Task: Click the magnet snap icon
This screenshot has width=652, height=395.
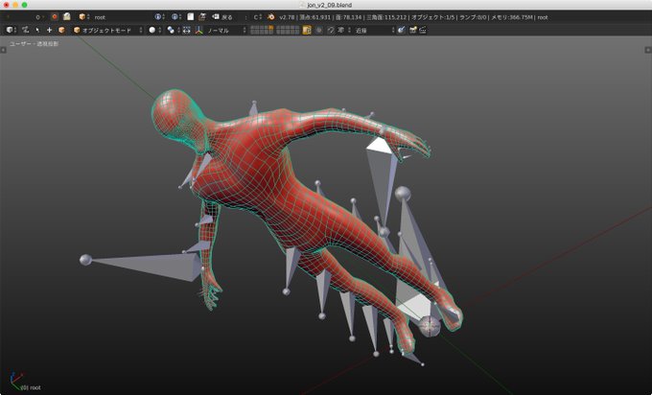Action: point(332,30)
